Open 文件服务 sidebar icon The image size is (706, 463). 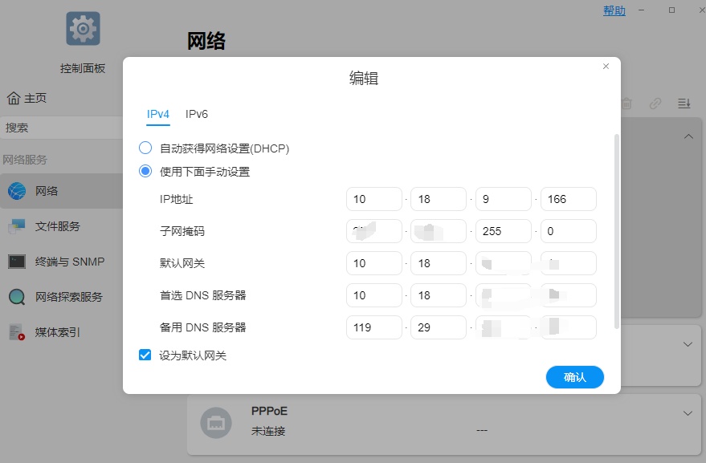coord(17,226)
